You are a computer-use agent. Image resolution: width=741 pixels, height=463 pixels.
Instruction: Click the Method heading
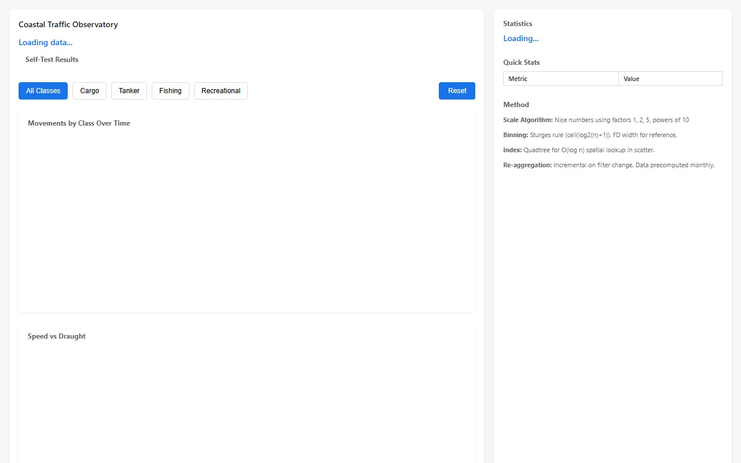coord(516,105)
